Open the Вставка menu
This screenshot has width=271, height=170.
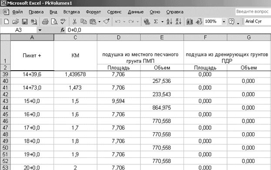click(71, 12)
